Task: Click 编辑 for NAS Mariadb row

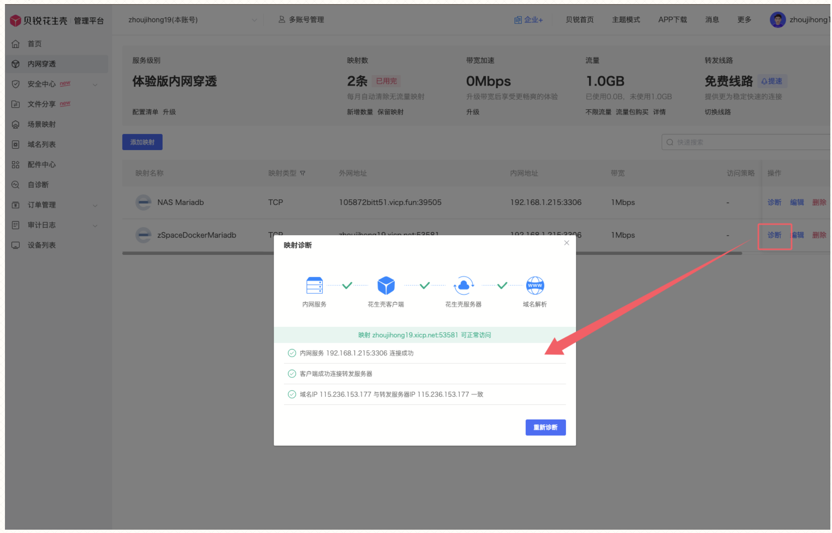Action: pos(797,203)
